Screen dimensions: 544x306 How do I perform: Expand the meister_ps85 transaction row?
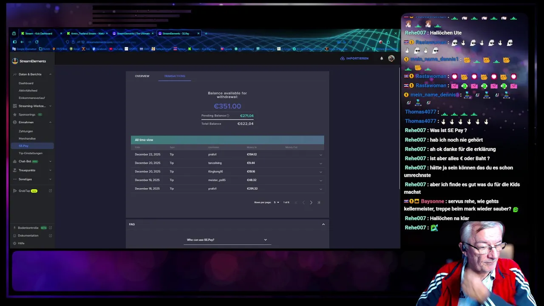point(320,180)
